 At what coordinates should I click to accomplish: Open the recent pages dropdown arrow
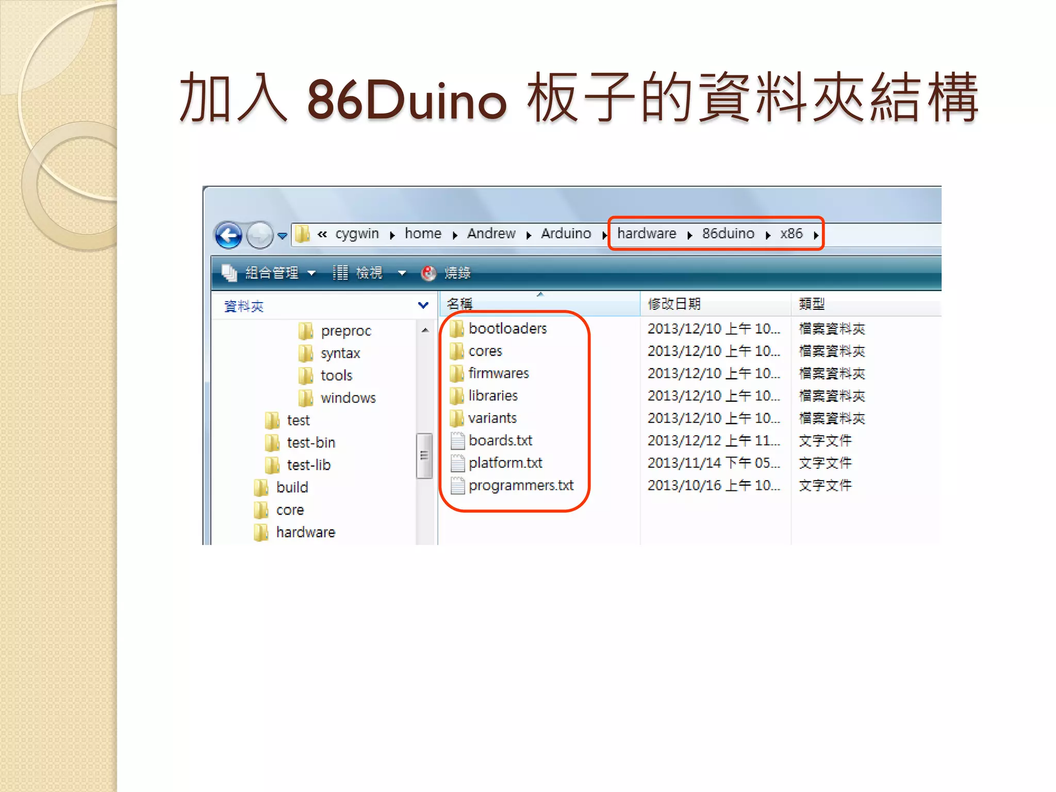tap(282, 236)
